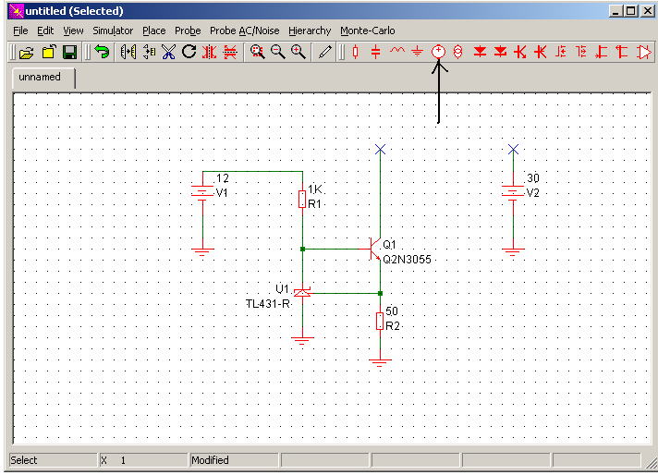Place a diode from the toolbar

[x=480, y=52]
